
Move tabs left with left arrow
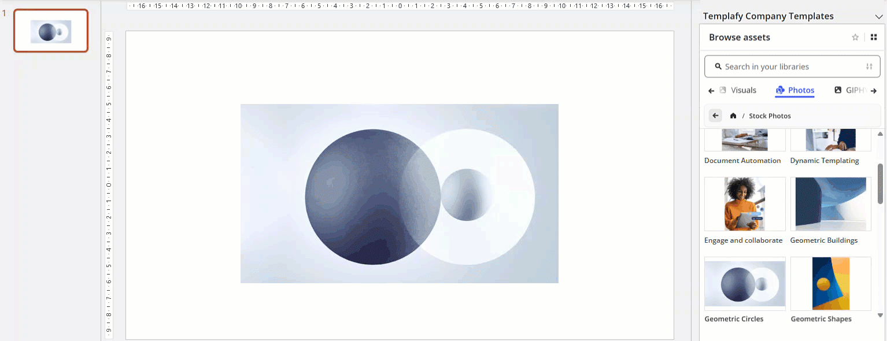[x=711, y=91]
